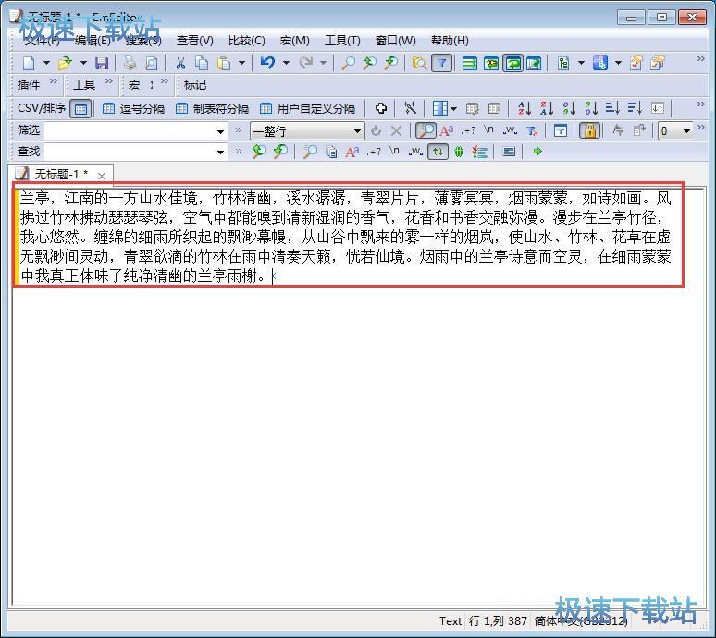
Task: Click the New document icon
Action: coord(29,63)
